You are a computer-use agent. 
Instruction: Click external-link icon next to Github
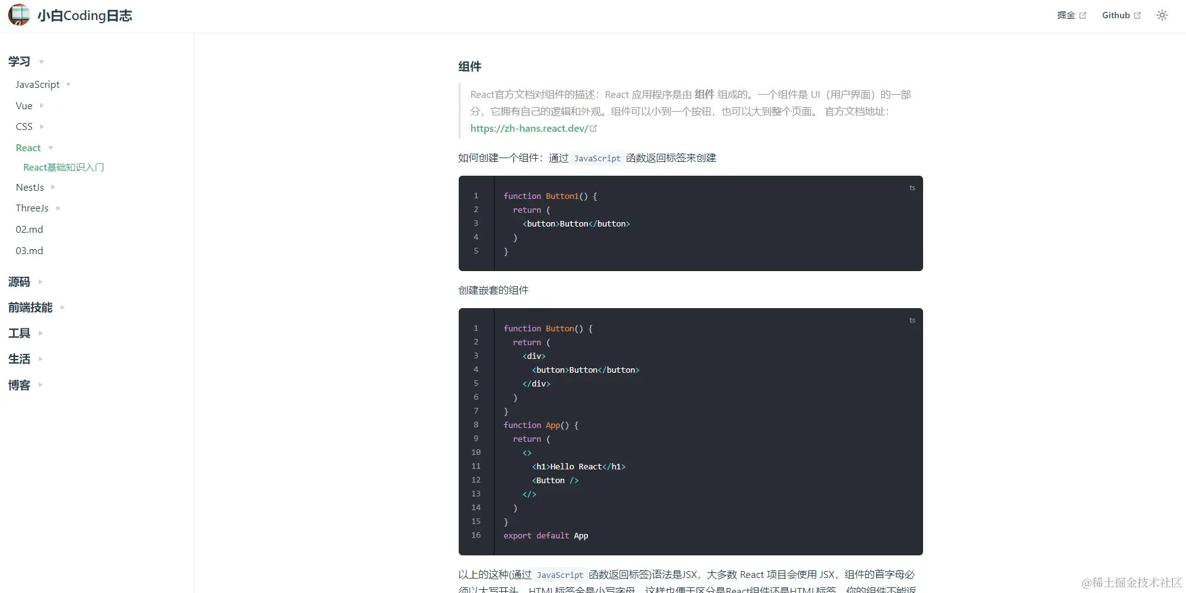tap(1137, 15)
